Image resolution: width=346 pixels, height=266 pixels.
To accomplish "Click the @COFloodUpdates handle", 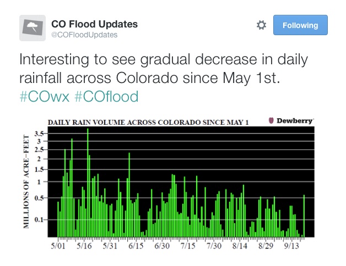I will tap(84, 35).
